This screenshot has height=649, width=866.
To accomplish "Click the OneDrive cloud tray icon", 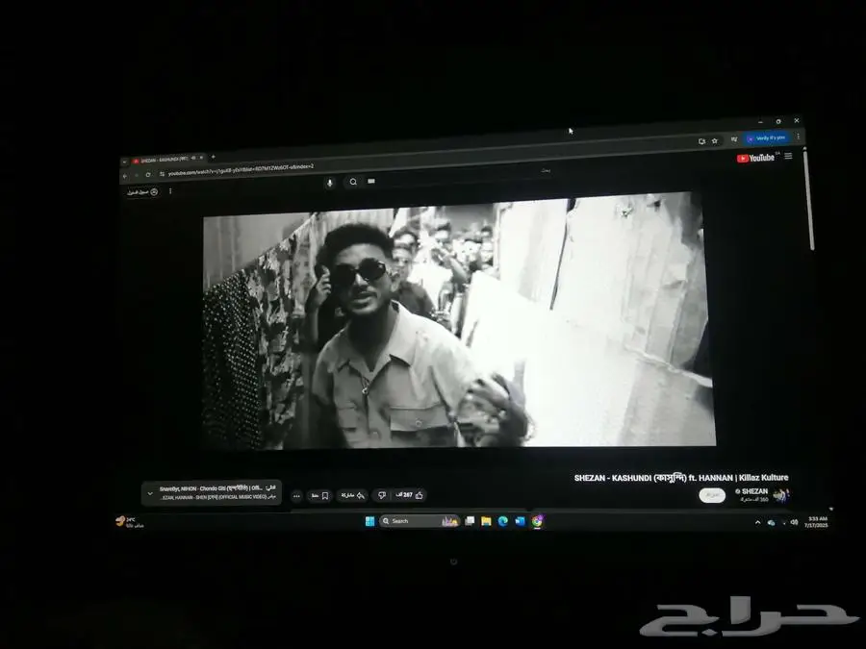I will coord(771,522).
